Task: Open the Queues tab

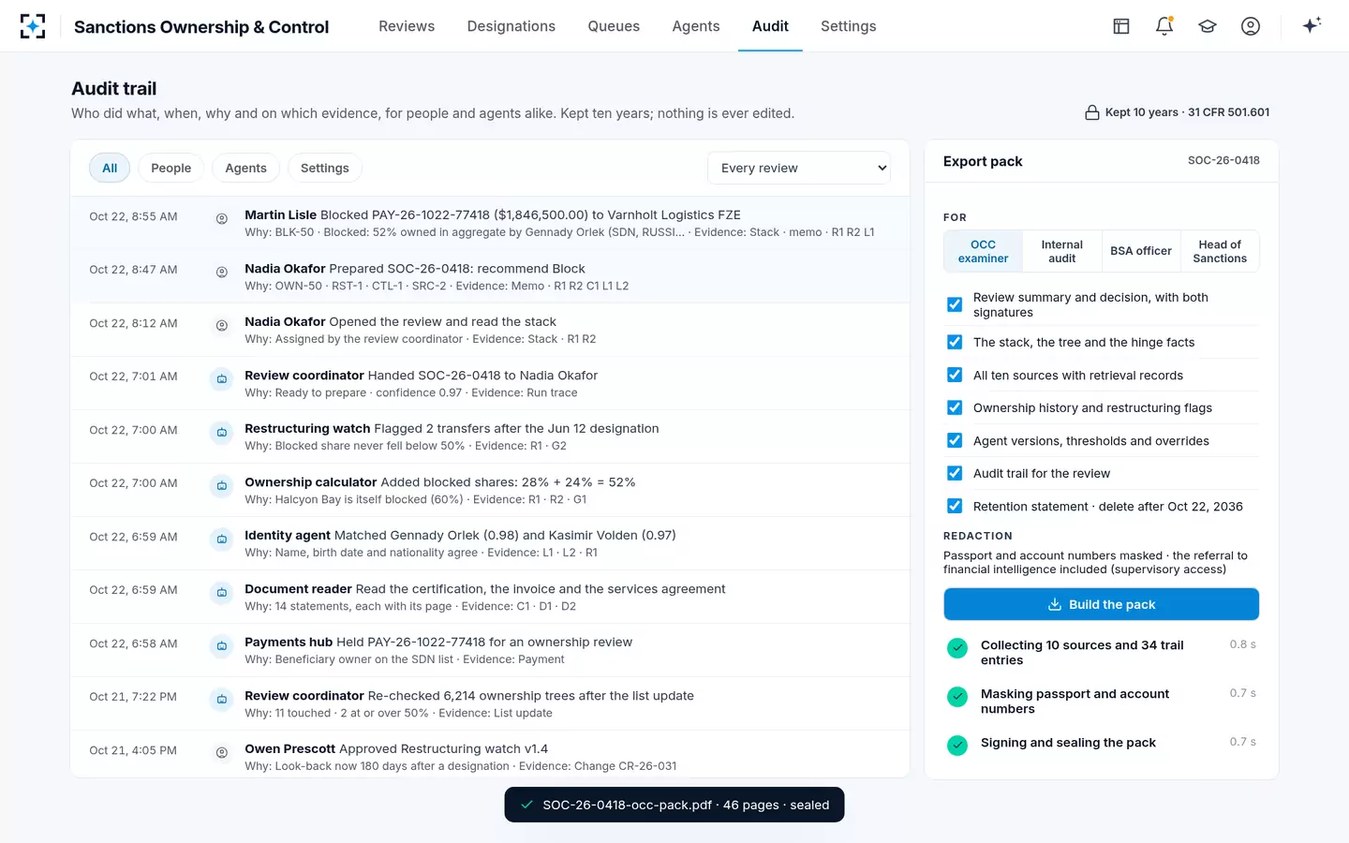Action: pos(614,26)
